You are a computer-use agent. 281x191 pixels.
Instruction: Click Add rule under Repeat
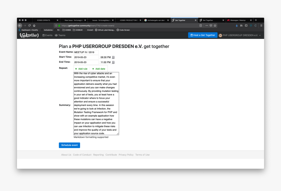81,69
